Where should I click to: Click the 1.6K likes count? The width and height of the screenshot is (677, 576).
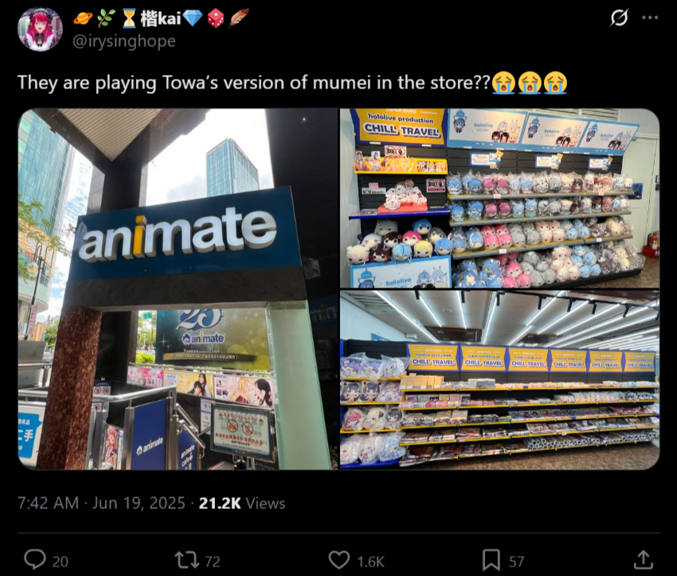(371, 562)
